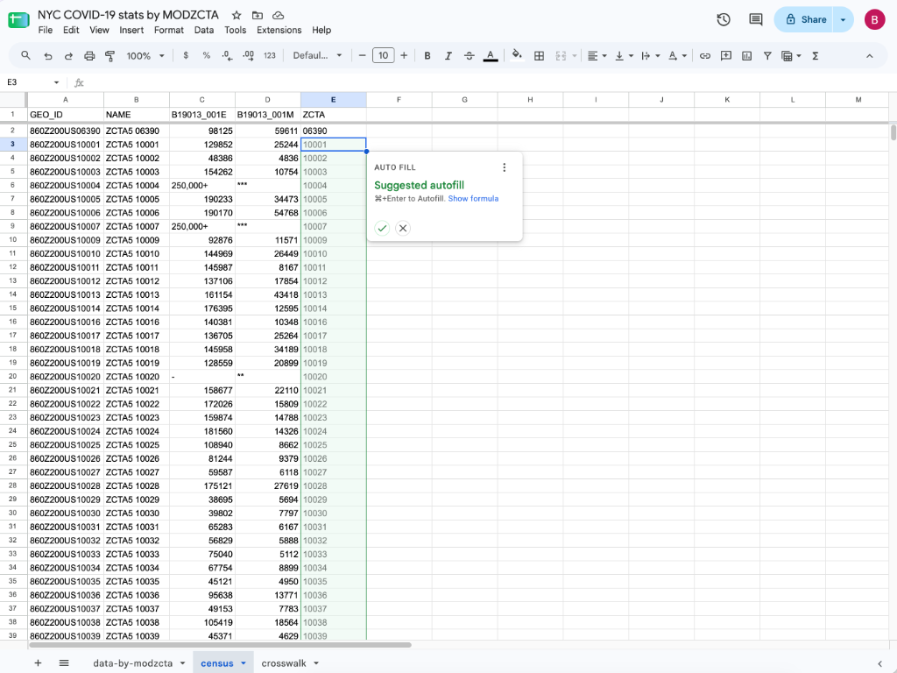
Task: Open fill color paint bucket
Action: pos(517,55)
